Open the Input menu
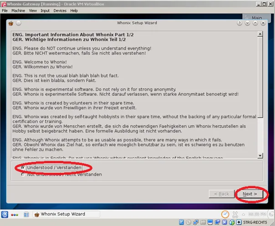The height and width of the screenshot is (226, 275). [x=45, y=11]
